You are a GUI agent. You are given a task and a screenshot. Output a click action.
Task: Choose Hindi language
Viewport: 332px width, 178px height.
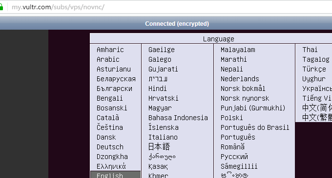pyautogui.click(x=157, y=89)
